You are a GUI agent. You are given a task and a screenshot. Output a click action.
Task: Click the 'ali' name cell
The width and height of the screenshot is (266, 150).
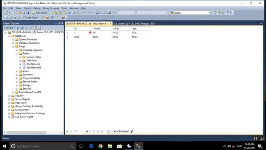(x=102, y=32)
